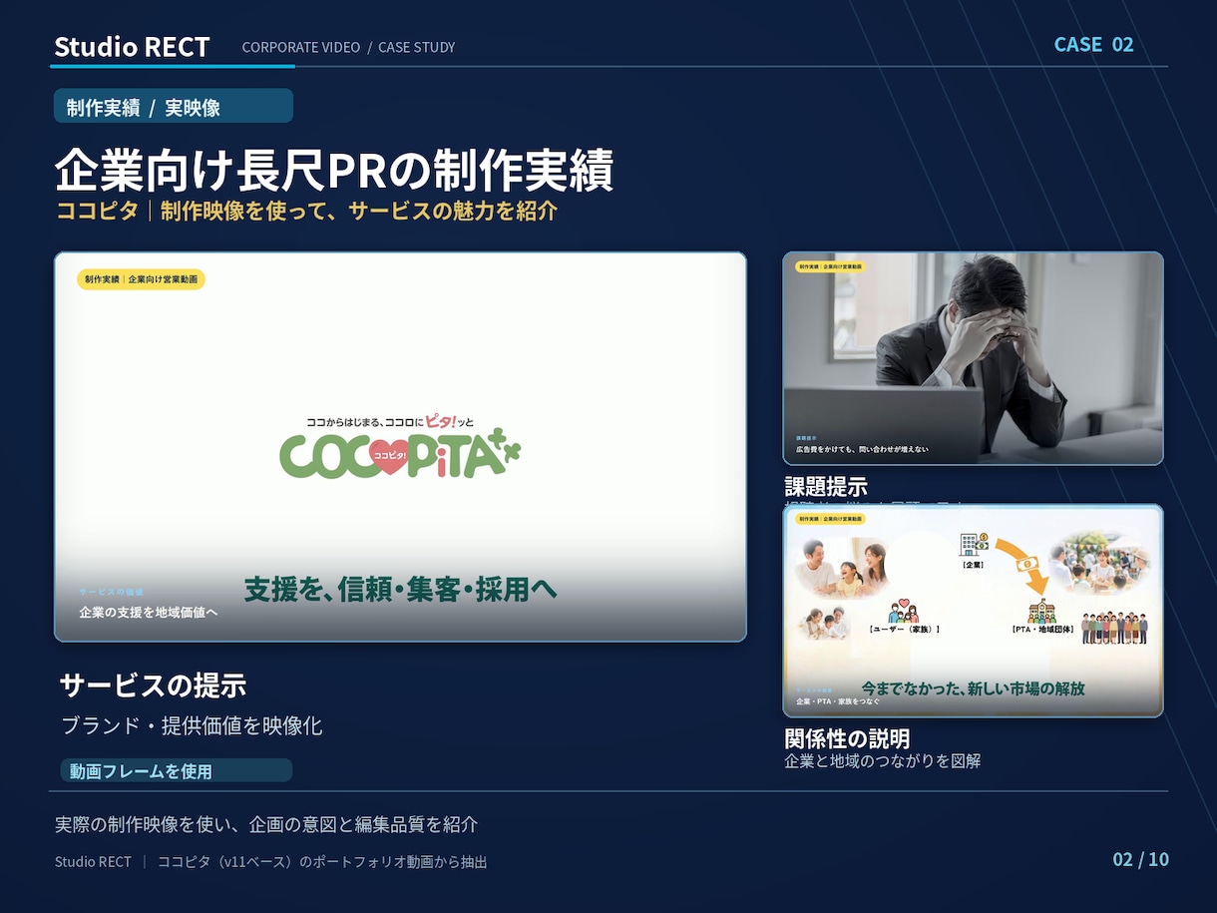
Task: Click the caption 広告費をかけても、問い合わせが増えない
Action: coord(862,449)
